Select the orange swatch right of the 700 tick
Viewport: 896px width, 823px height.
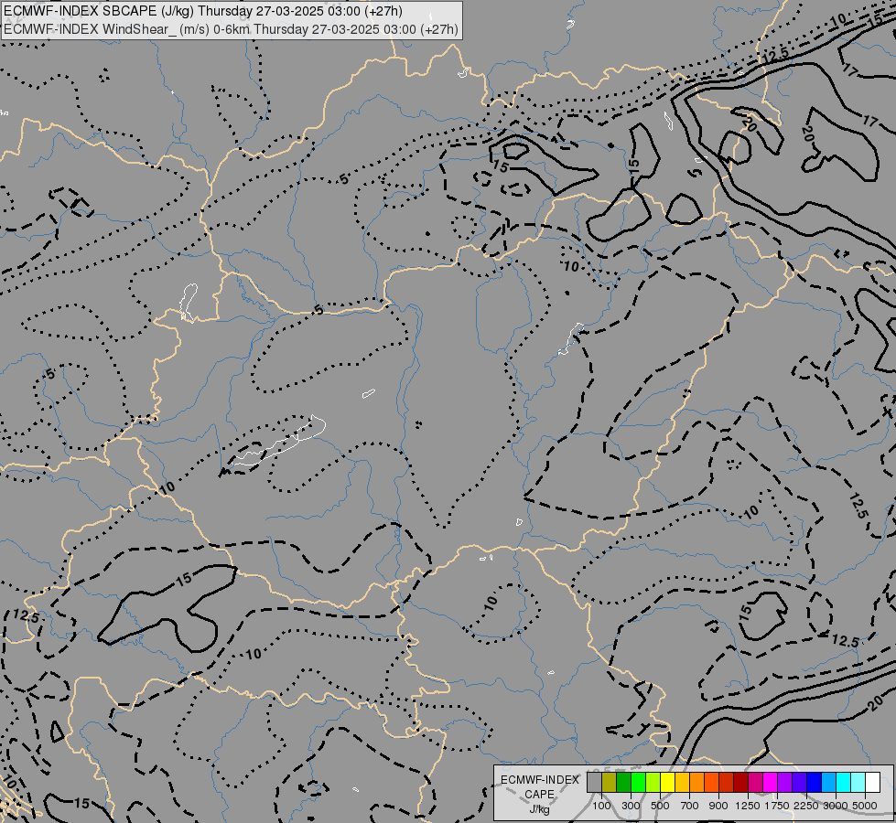696,782
